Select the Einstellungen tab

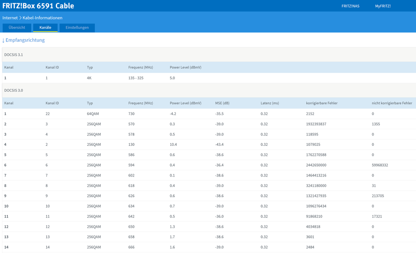click(77, 28)
